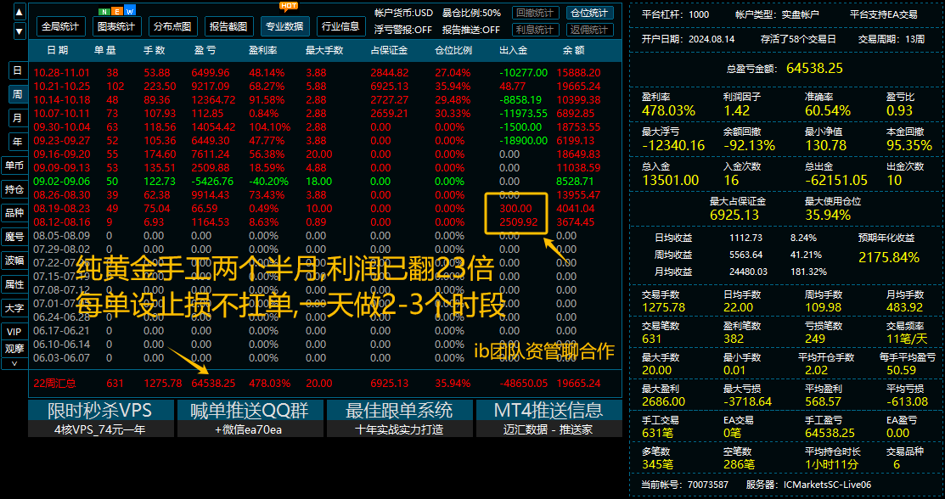This screenshot has height=499, width=945.
Task: Select 日 period view
Action: pos(18,70)
